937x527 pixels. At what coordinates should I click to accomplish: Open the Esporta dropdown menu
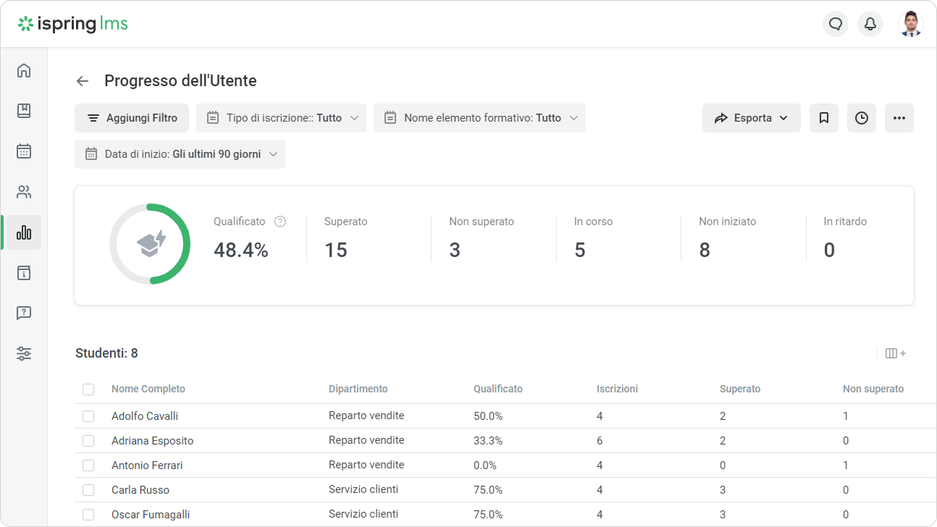(x=751, y=117)
